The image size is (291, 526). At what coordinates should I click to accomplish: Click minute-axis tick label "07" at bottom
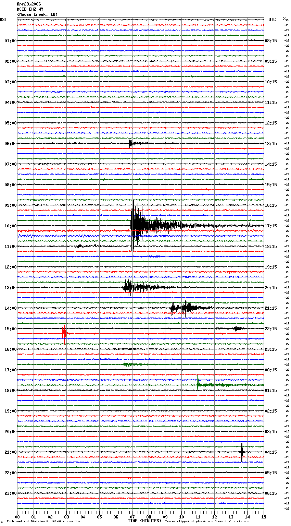[132, 517]
